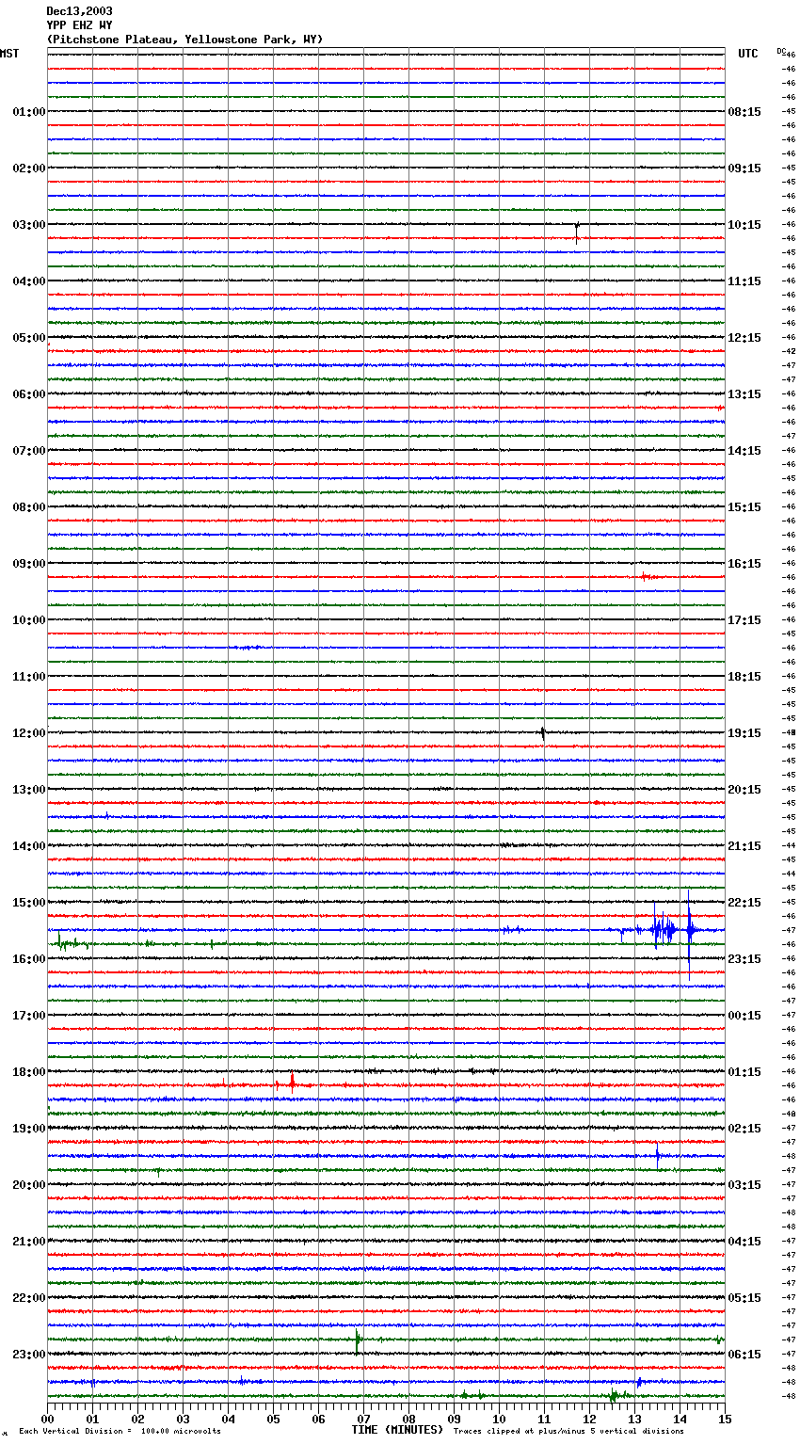Click the 16:15 UTC time label
This screenshot has width=800, height=1444.
744,564
